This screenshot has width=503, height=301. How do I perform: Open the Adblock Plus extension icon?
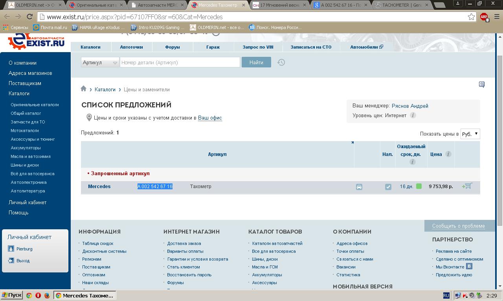(484, 17)
